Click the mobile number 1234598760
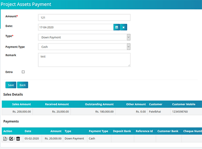This screenshot has height=149, width=202. click(180, 111)
